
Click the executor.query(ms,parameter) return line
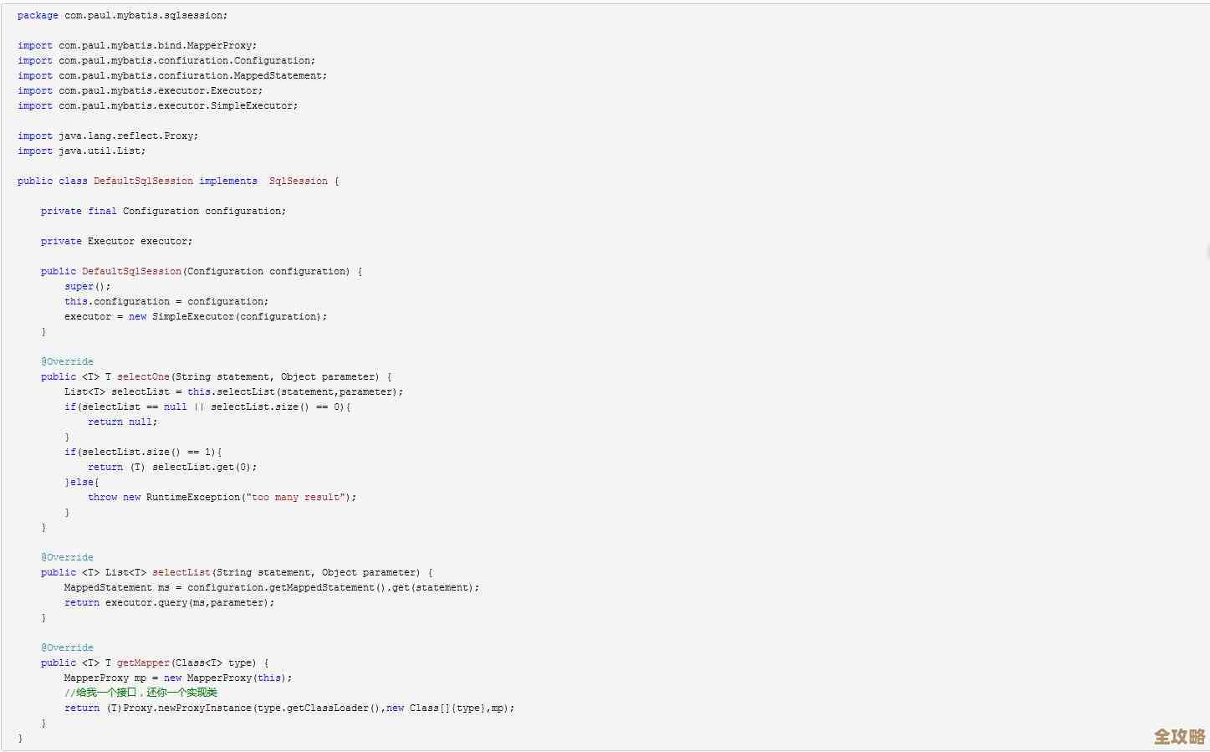point(169,602)
